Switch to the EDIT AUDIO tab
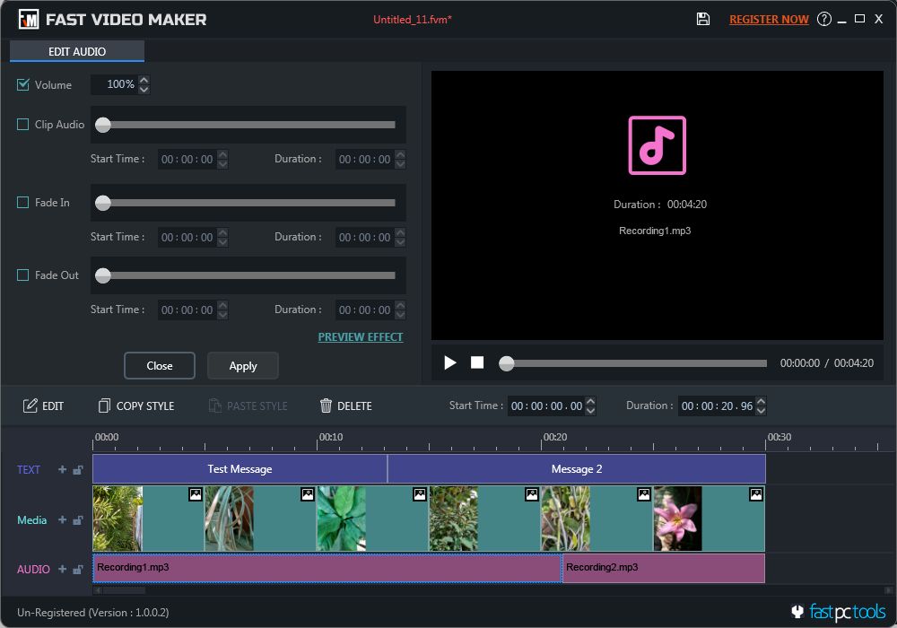 (x=76, y=51)
